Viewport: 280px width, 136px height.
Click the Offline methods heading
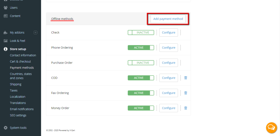point(62,19)
